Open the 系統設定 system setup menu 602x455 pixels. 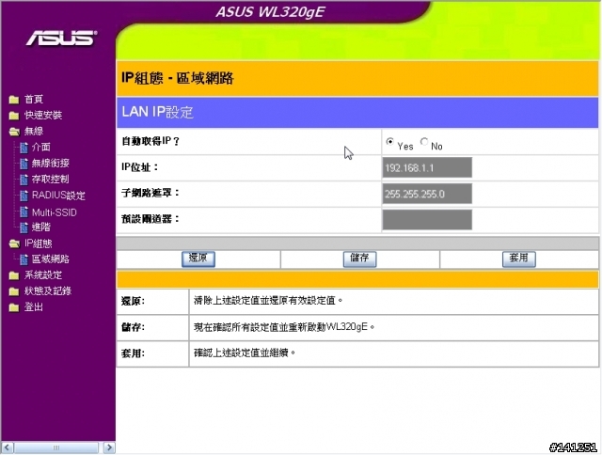click(x=43, y=275)
